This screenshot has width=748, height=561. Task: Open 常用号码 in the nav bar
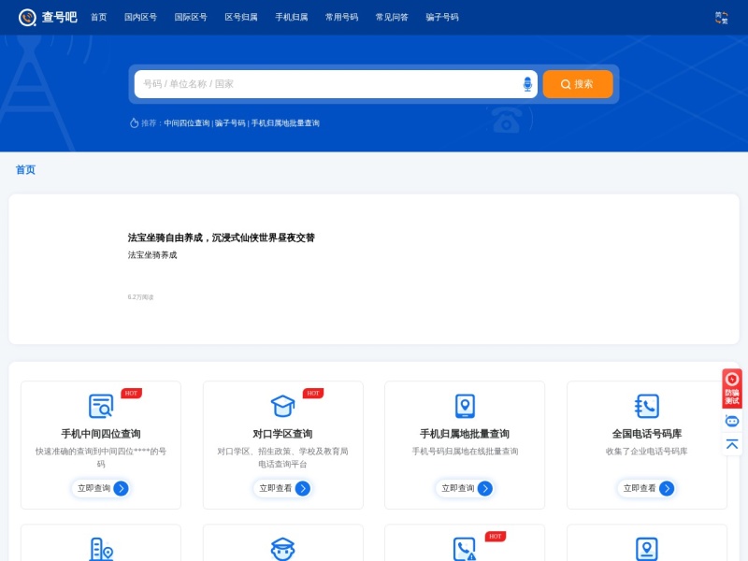(x=341, y=17)
